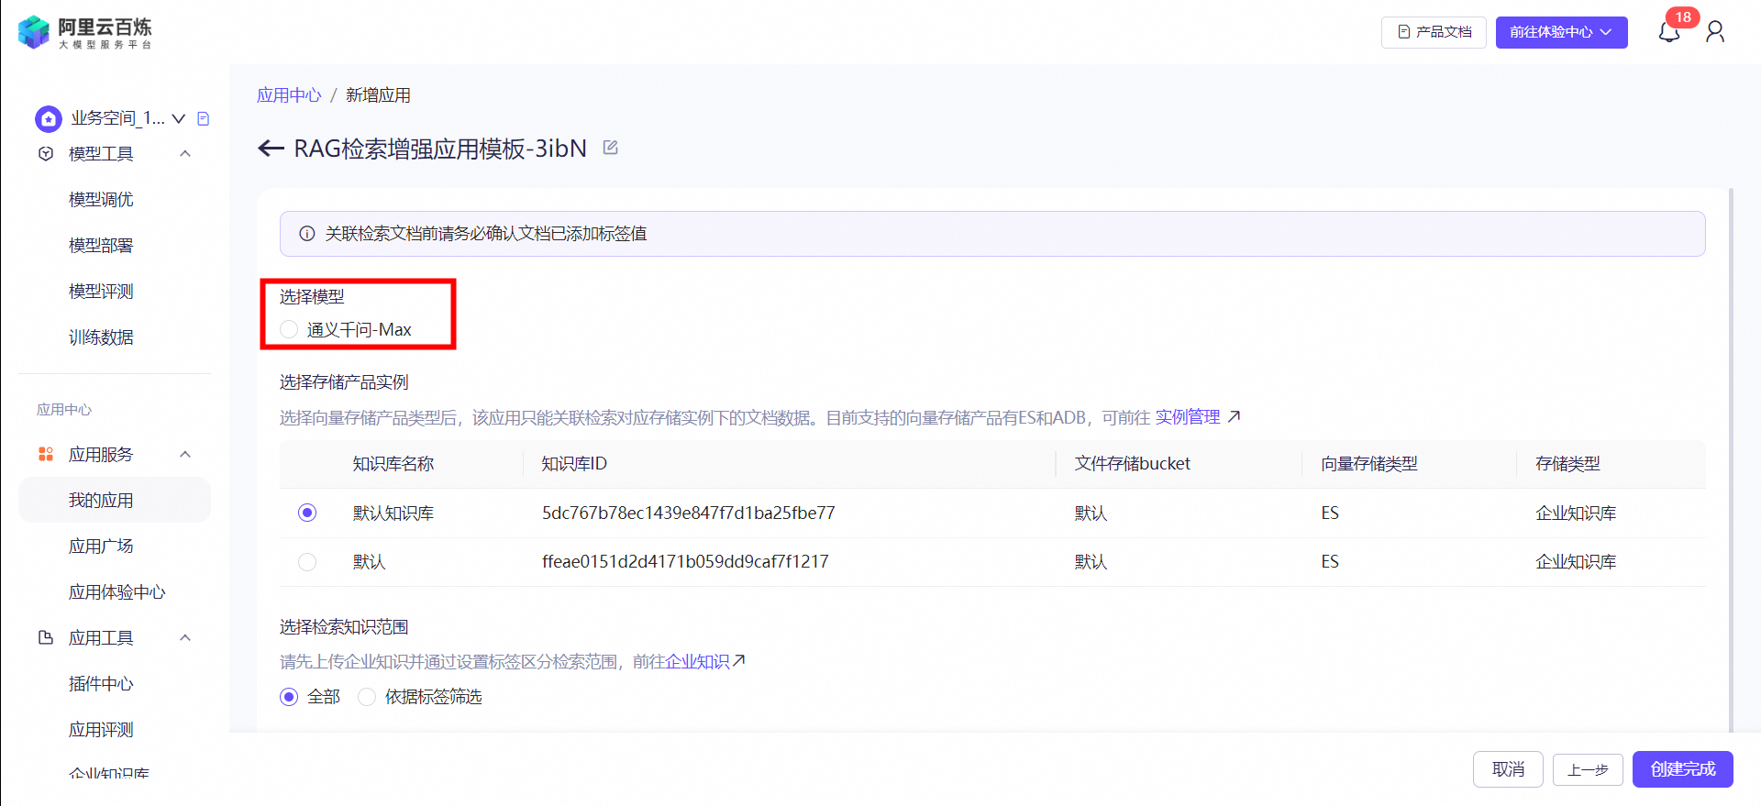The height and width of the screenshot is (806, 1761).
Task: Open the 企业知识 link
Action: click(x=697, y=661)
